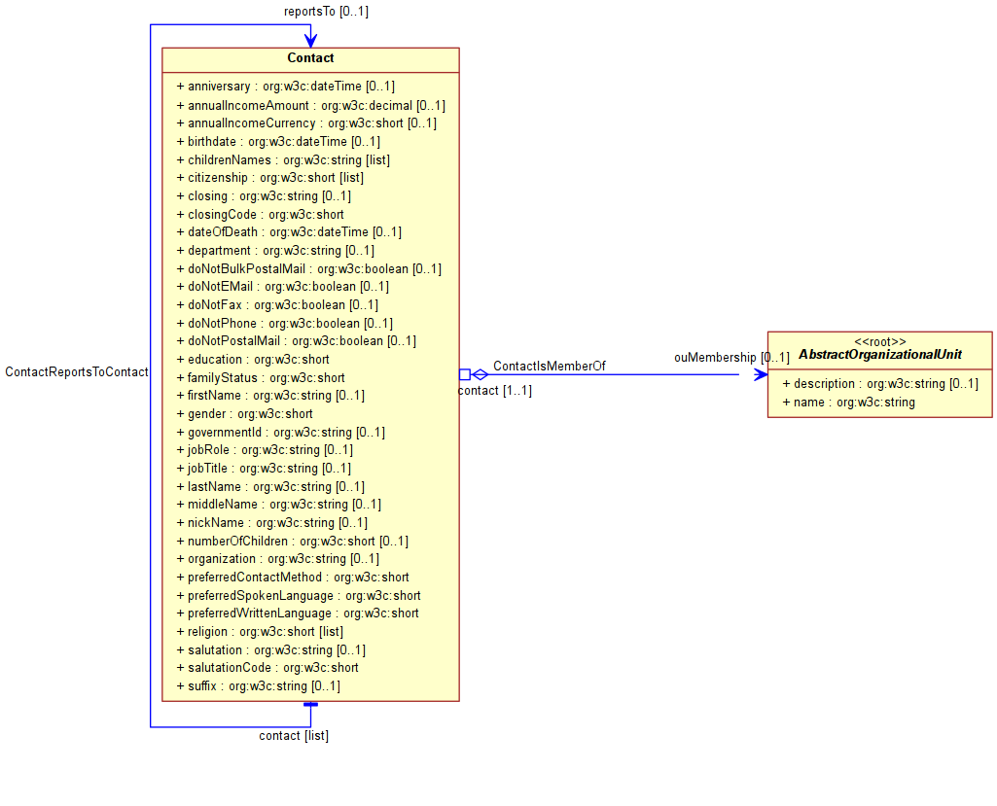Click the jobTitle attribute

click(264, 469)
